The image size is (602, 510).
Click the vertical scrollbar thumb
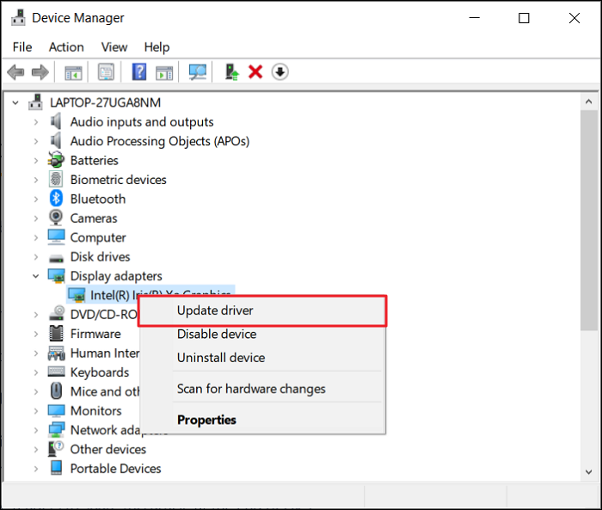point(588,220)
